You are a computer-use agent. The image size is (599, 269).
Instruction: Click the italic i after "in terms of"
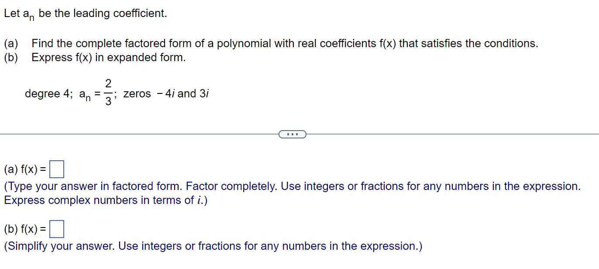[x=200, y=200]
